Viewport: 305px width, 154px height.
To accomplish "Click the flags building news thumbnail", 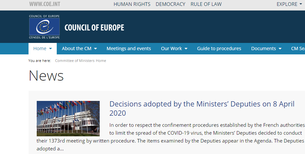I will tap(68, 118).
